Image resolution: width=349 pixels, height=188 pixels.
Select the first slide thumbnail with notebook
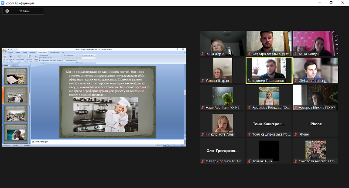[16, 76]
